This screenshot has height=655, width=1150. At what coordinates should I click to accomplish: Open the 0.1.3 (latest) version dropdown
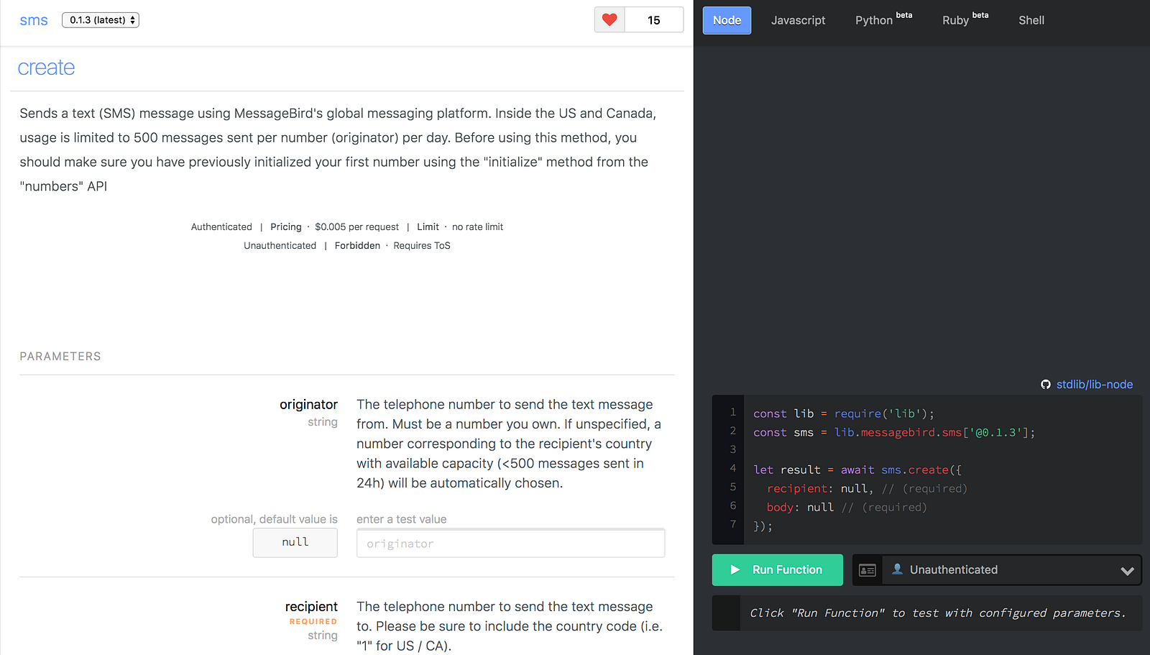point(101,20)
